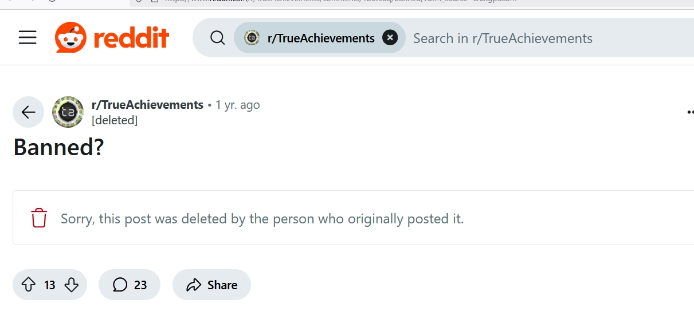Click the red trash can icon
Viewport: 694px width, 311px height.
point(39,218)
